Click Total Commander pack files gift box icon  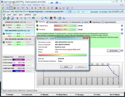point(40,8)
